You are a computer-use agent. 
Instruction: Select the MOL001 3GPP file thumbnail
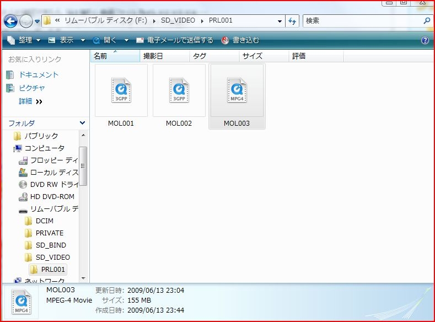tap(121, 90)
